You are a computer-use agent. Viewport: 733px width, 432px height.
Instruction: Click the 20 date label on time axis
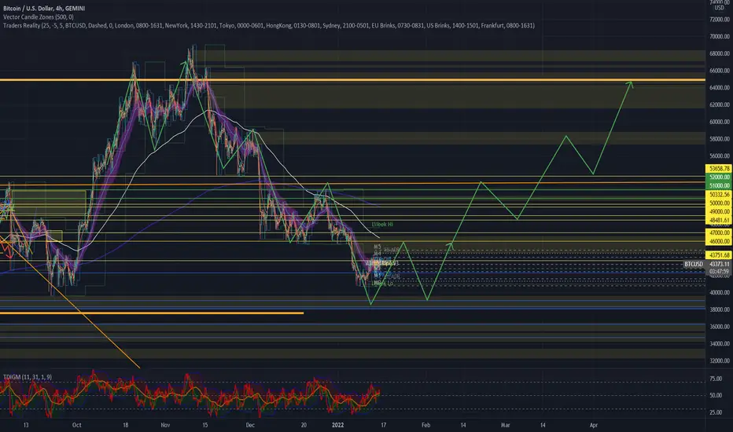(304, 425)
